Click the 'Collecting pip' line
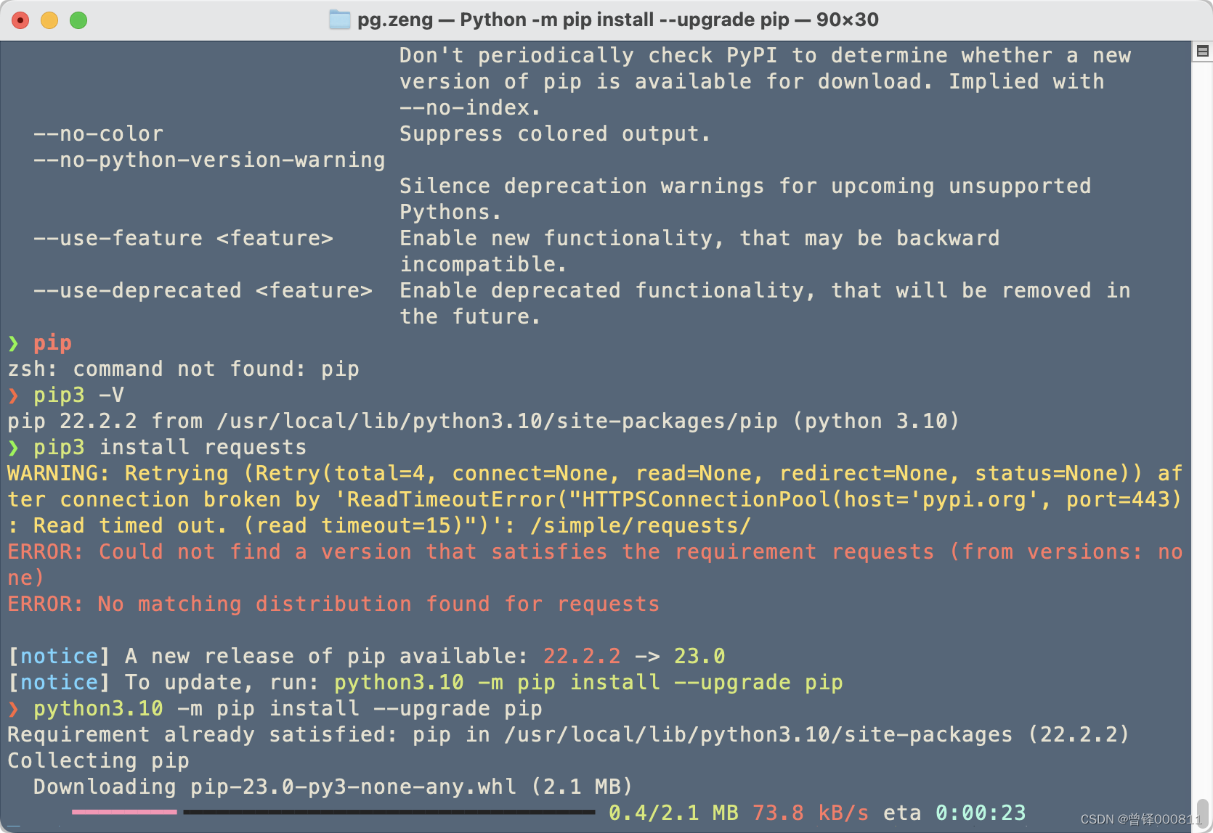This screenshot has width=1213, height=833. tap(98, 761)
